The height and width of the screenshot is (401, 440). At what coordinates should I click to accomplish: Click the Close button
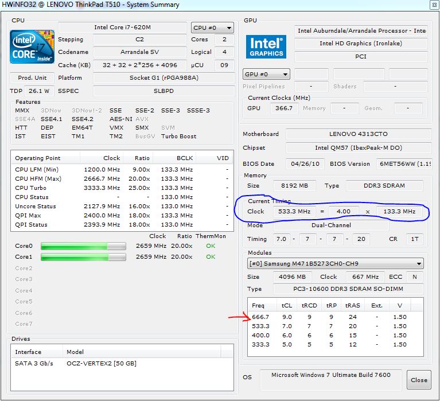pyautogui.click(x=419, y=380)
